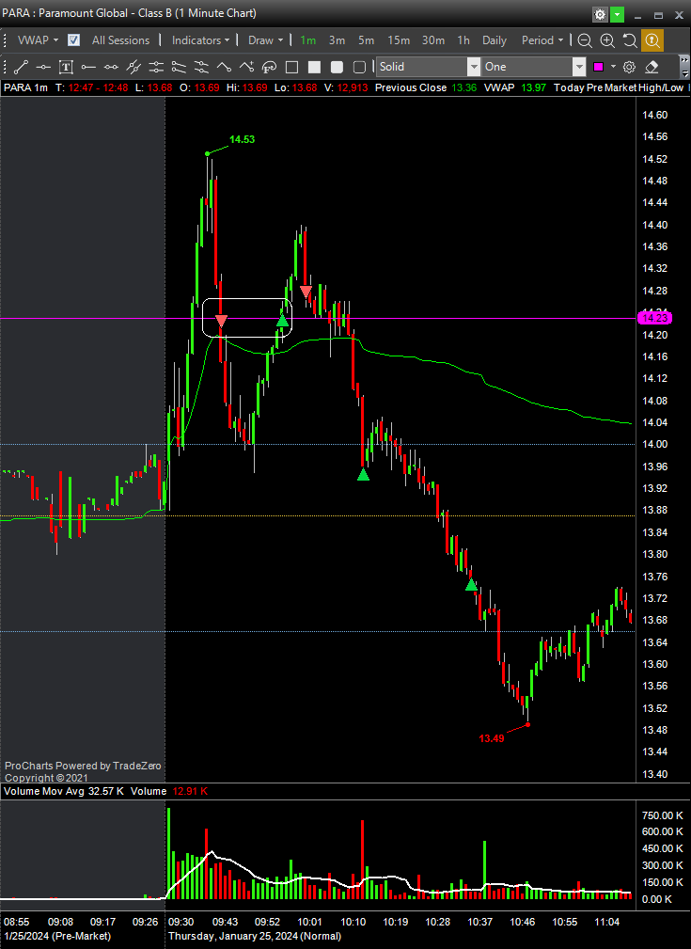Image resolution: width=691 pixels, height=949 pixels.
Task: Open drawing settings gear in toolbar
Action: click(x=629, y=67)
